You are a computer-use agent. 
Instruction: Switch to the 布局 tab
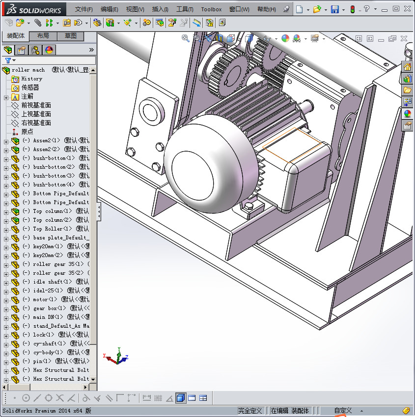[43, 36]
